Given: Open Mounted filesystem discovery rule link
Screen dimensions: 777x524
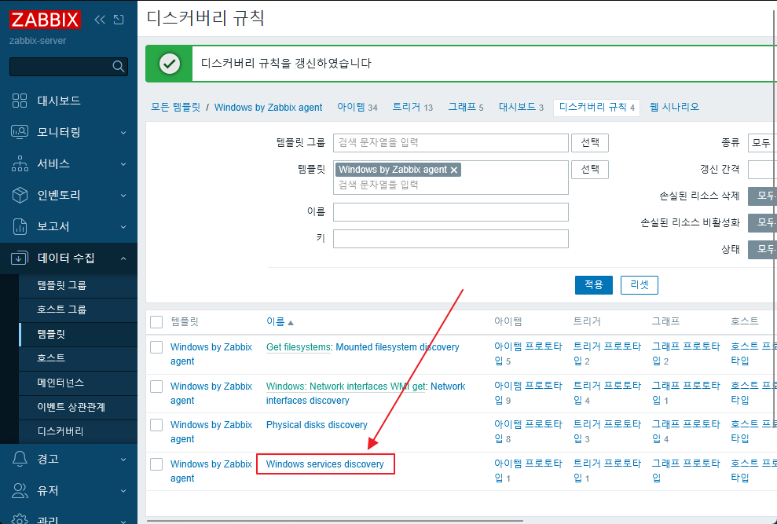Looking at the screenshot, I should click(x=398, y=347).
